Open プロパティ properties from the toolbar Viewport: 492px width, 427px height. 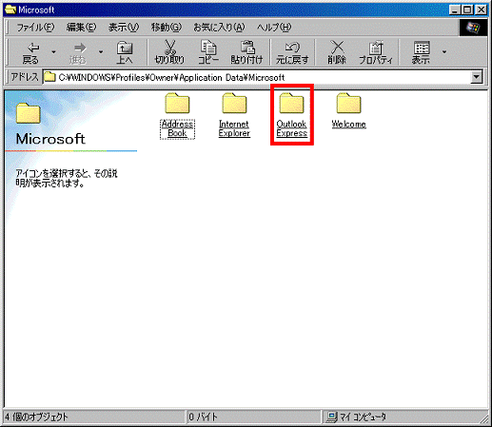tap(376, 52)
